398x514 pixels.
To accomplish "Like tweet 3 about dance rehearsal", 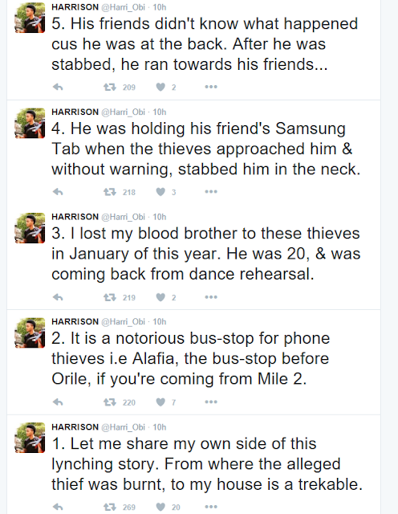I will pyautogui.click(x=160, y=297).
